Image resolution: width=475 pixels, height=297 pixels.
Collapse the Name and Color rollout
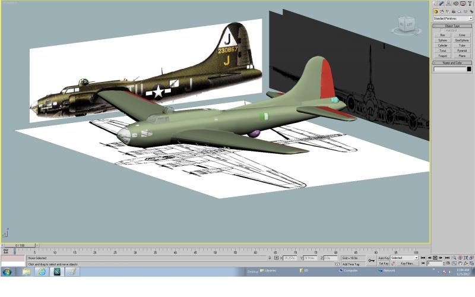[452, 63]
